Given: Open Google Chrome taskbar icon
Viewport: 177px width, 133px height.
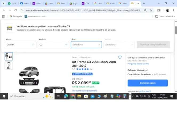Looking at the screenshot, I should (x=73, y=96).
